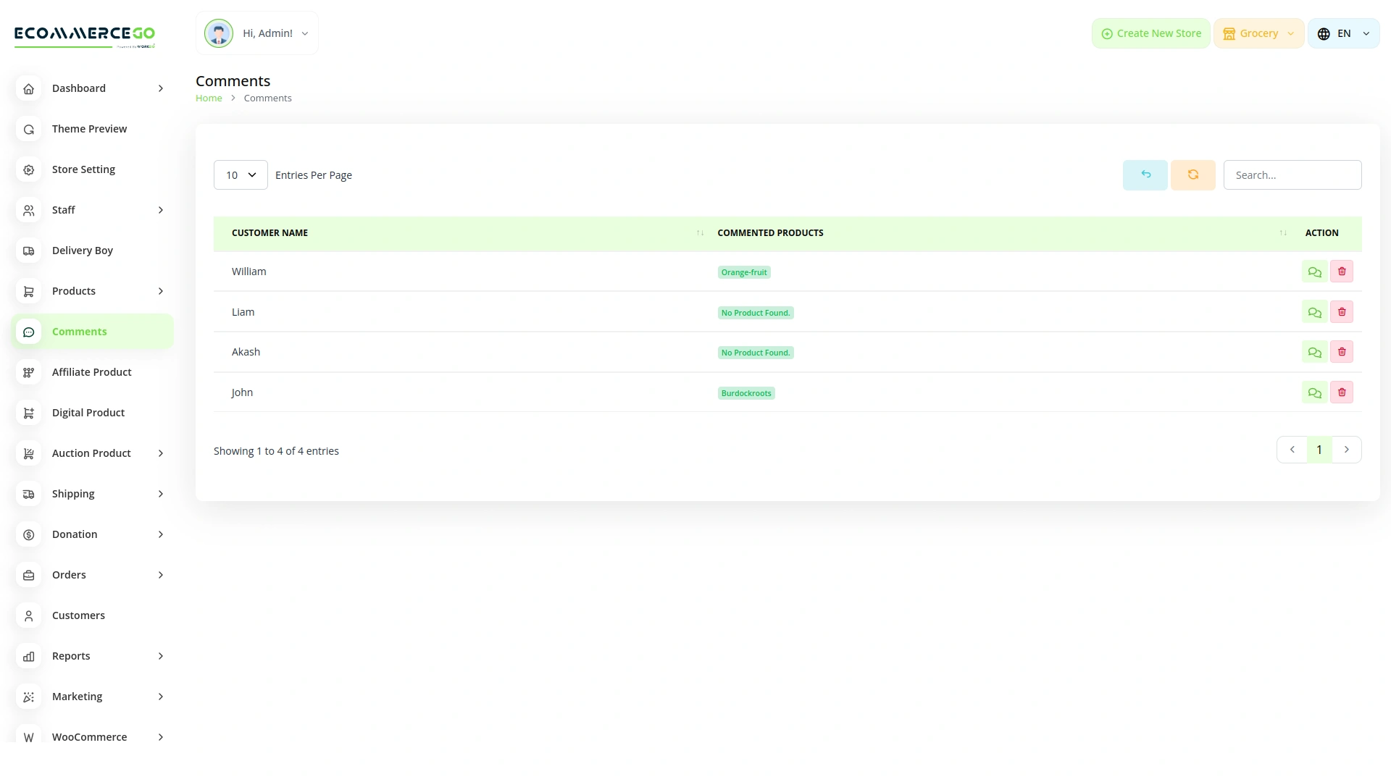Click the undo icon next to refresh
Image resolution: width=1391 pixels, height=782 pixels.
[1145, 175]
